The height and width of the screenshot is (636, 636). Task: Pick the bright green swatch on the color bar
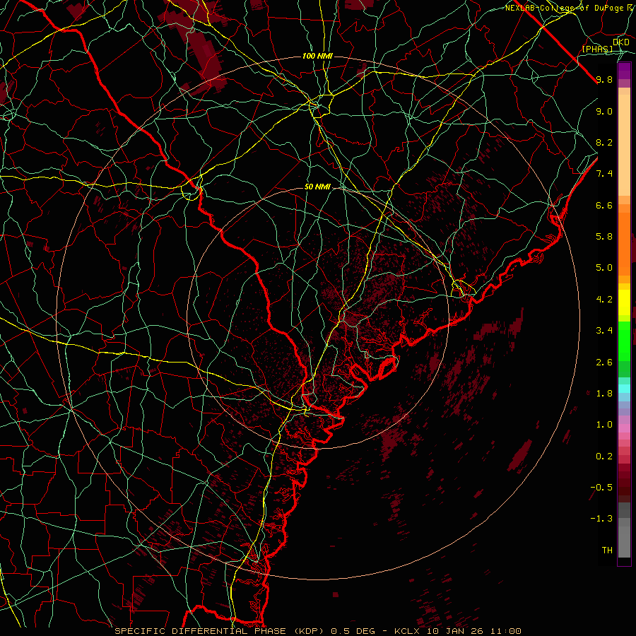[x=624, y=341]
